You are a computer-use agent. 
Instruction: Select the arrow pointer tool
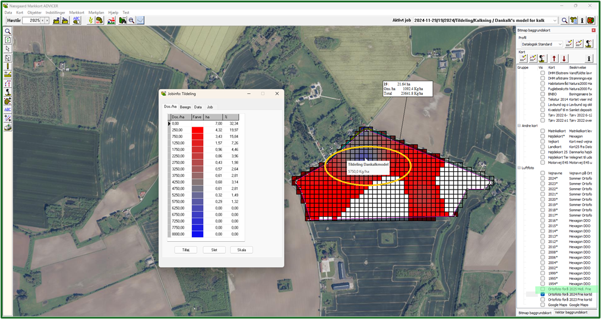tap(8, 49)
